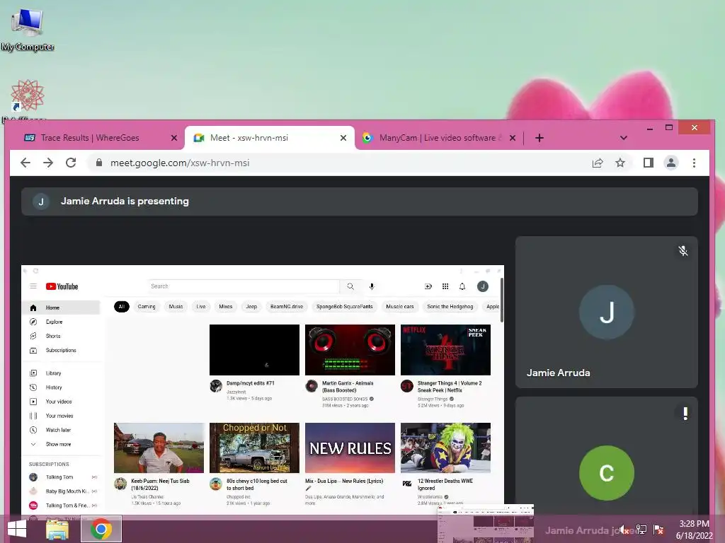Click the YouTube logo
This screenshot has height=543, width=725.
(x=62, y=286)
